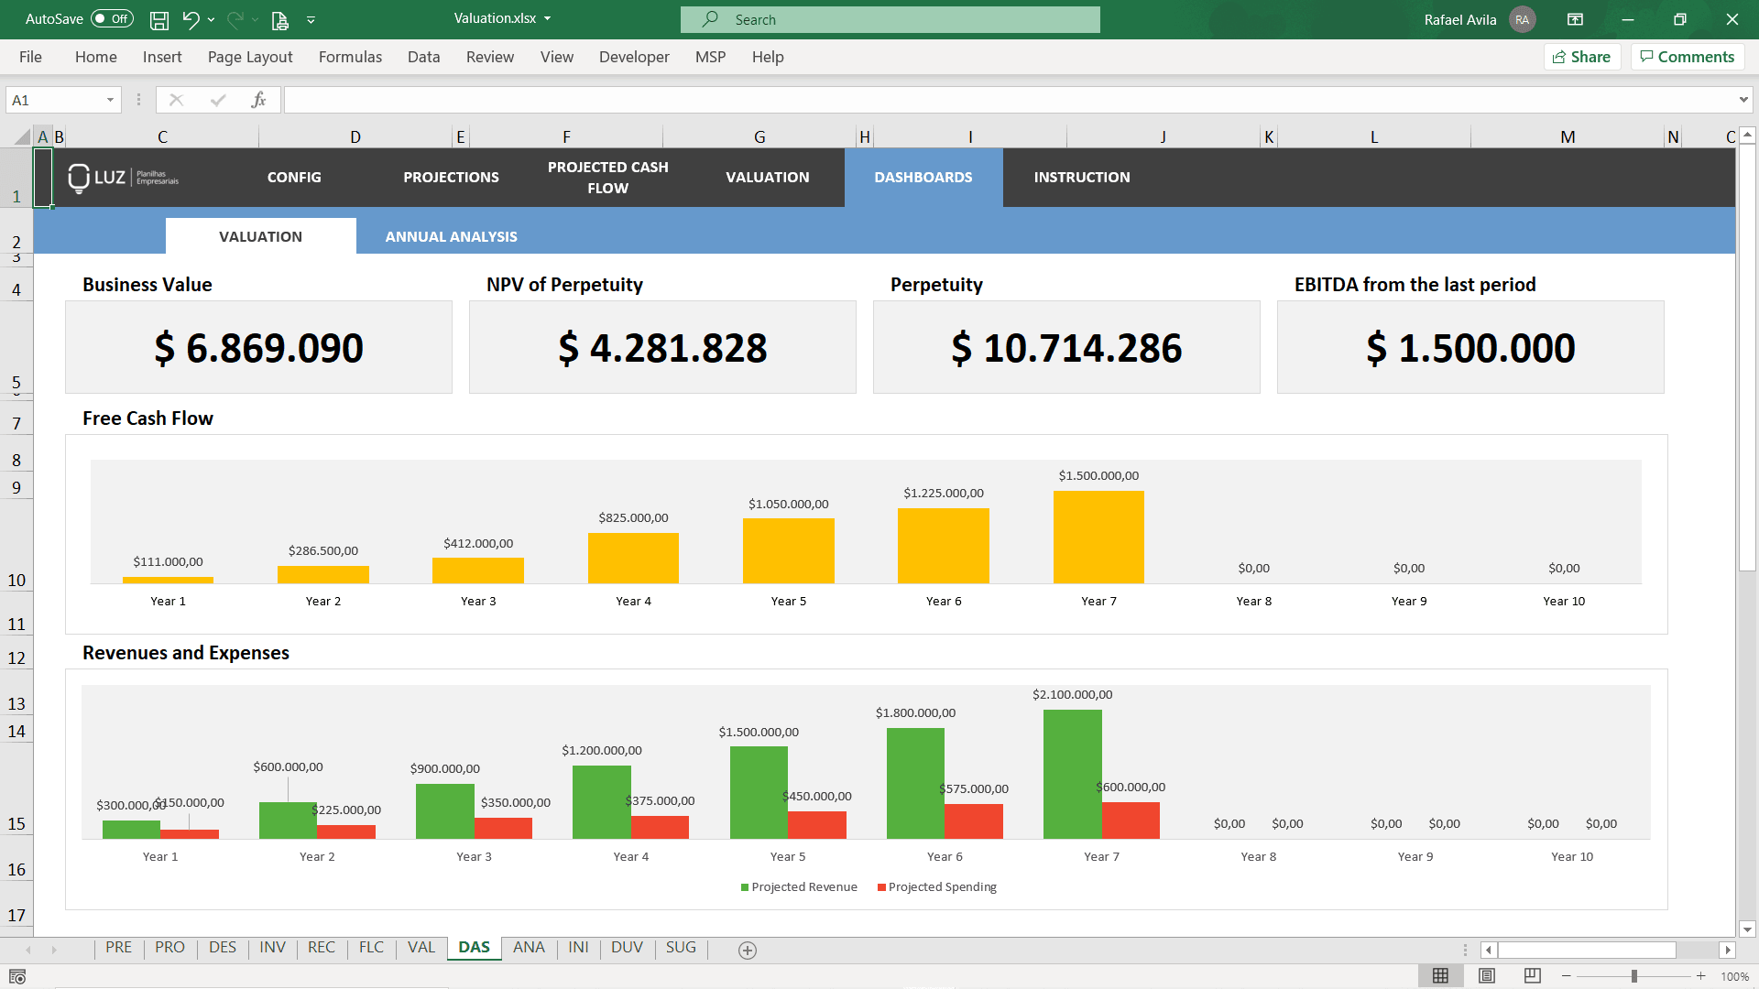Image resolution: width=1759 pixels, height=989 pixels.
Task: Open the Customize Quick Access Toolbar dropdown
Action: (x=311, y=19)
